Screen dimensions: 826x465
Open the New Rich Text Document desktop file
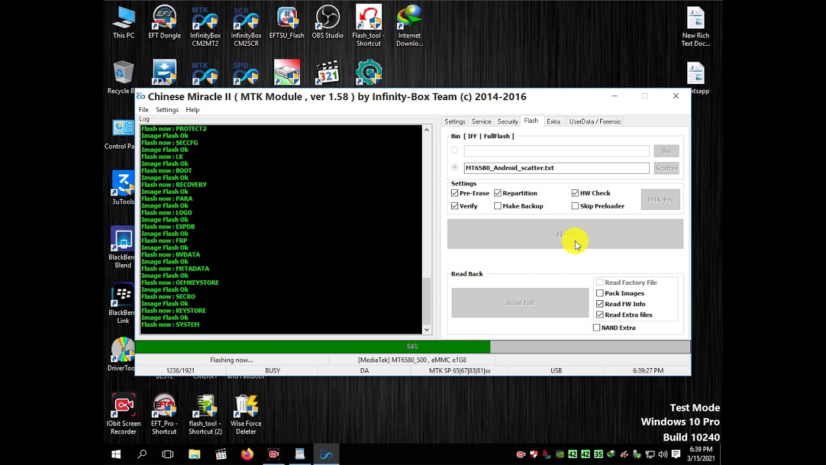click(x=696, y=27)
